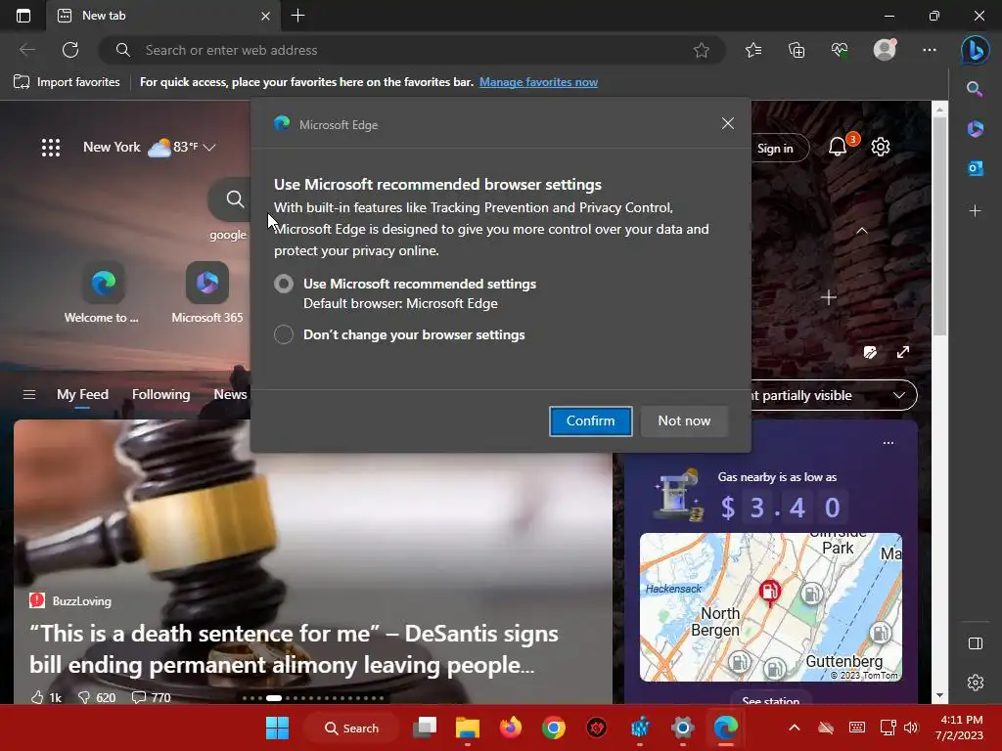Open page settings gear icon
Viewport: 1002px width, 751px height.
point(880,147)
